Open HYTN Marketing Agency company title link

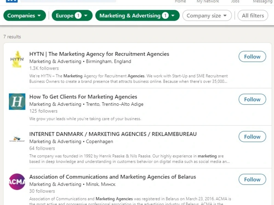(x=99, y=54)
